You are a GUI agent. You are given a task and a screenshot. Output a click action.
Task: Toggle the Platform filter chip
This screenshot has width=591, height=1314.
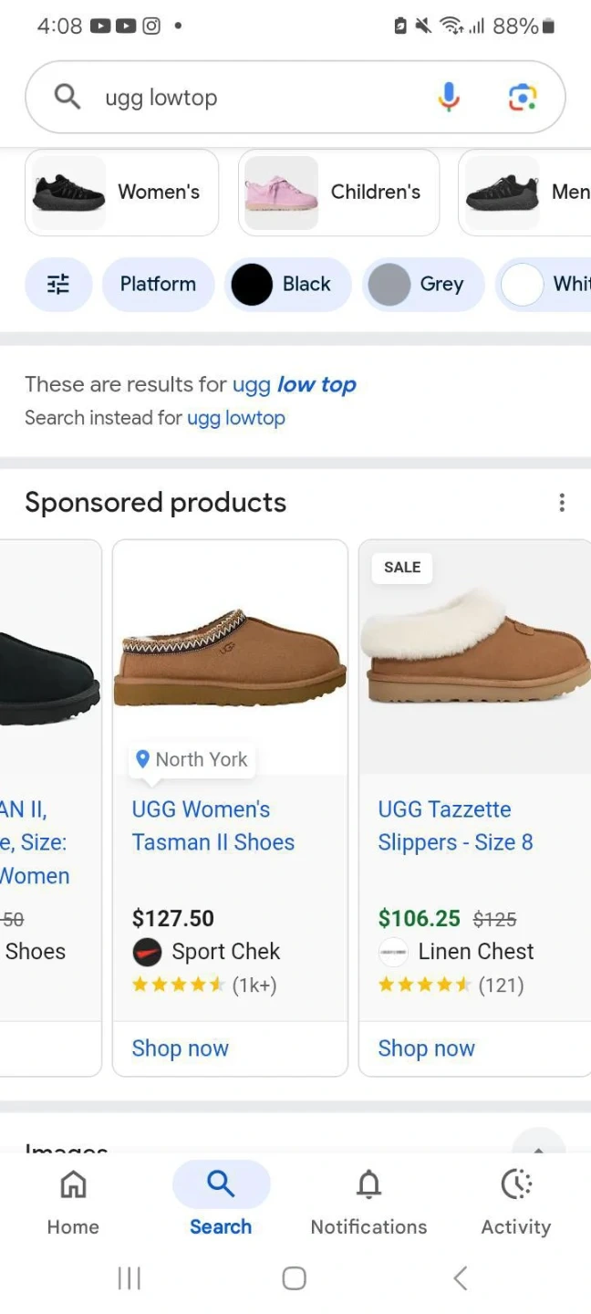[158, 284]
